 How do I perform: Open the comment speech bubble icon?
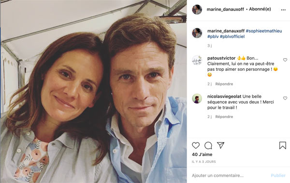[x=208, y=145]
